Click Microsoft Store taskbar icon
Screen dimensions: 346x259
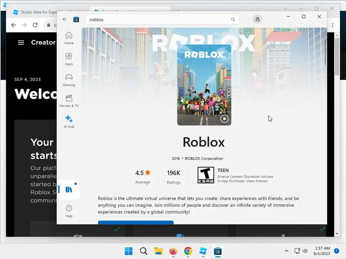click(218, 251)
